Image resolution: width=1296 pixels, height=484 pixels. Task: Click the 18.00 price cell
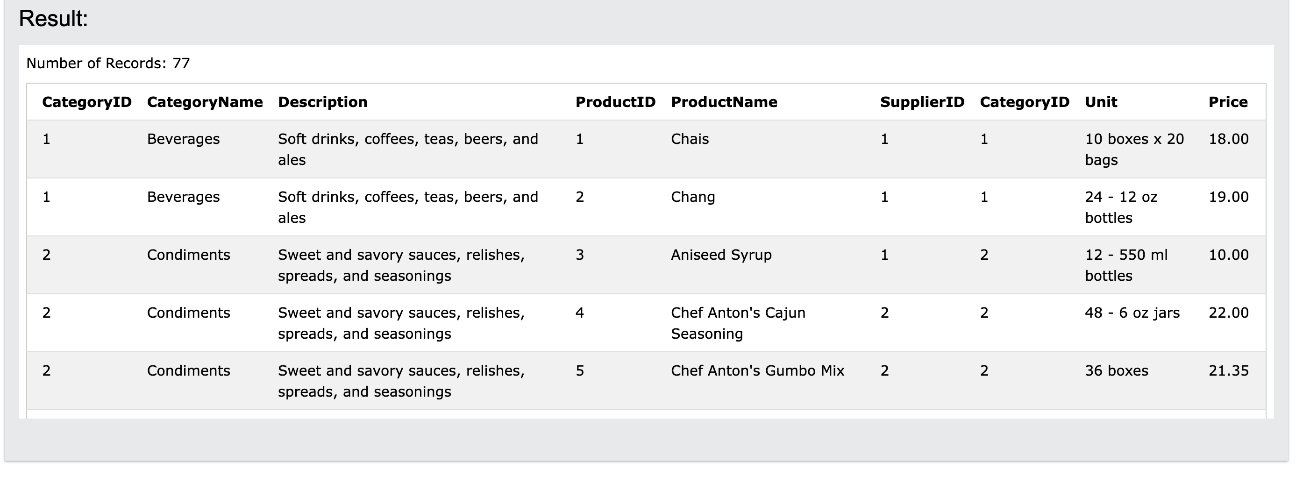[x=1228, y=139]
